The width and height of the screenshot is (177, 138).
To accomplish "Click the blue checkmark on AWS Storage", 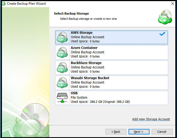I will coord(162,34).
